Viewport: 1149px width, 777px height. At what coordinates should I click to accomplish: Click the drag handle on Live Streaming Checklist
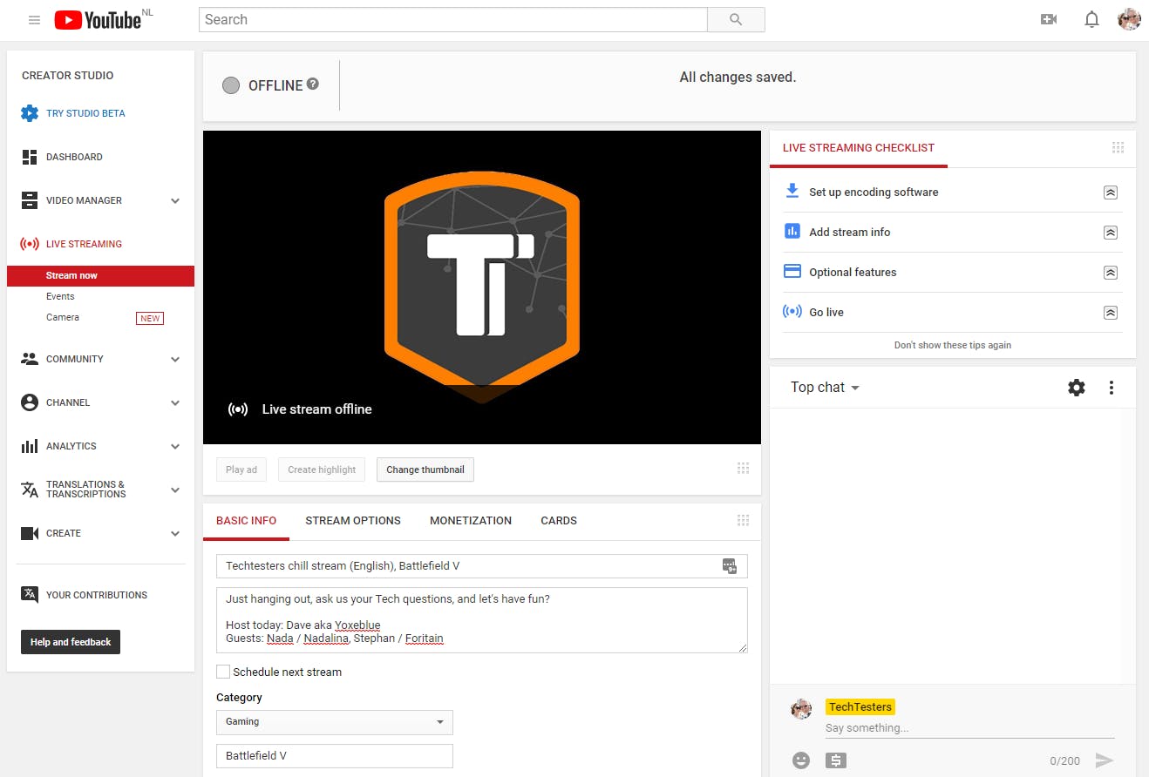[1118, 148]
